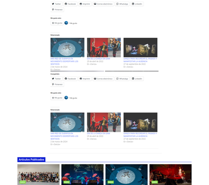Share on LinkedIn under Compártelo heading

(x=137, y=79)
